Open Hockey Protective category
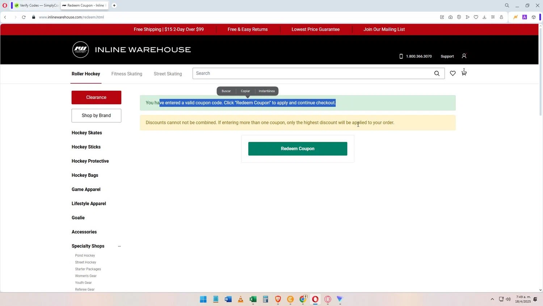This screenshot has width=543, height=306. pos(90,161)
